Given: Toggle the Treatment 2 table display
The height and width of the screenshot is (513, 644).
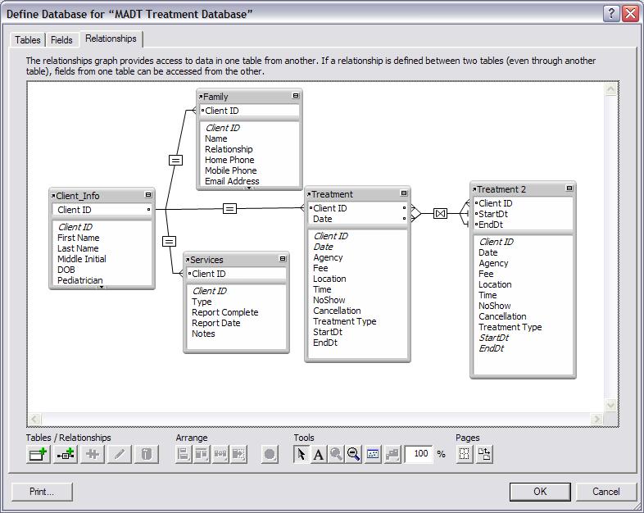Looking at the screenshot, I should coord(569,188).
